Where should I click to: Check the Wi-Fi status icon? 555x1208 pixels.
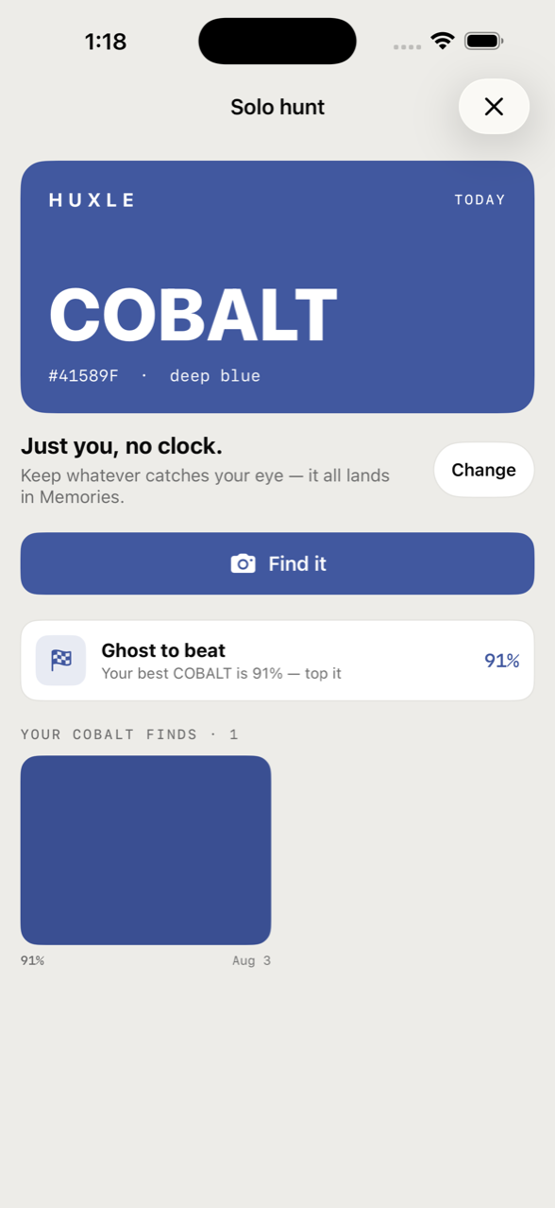coord(442,41)
